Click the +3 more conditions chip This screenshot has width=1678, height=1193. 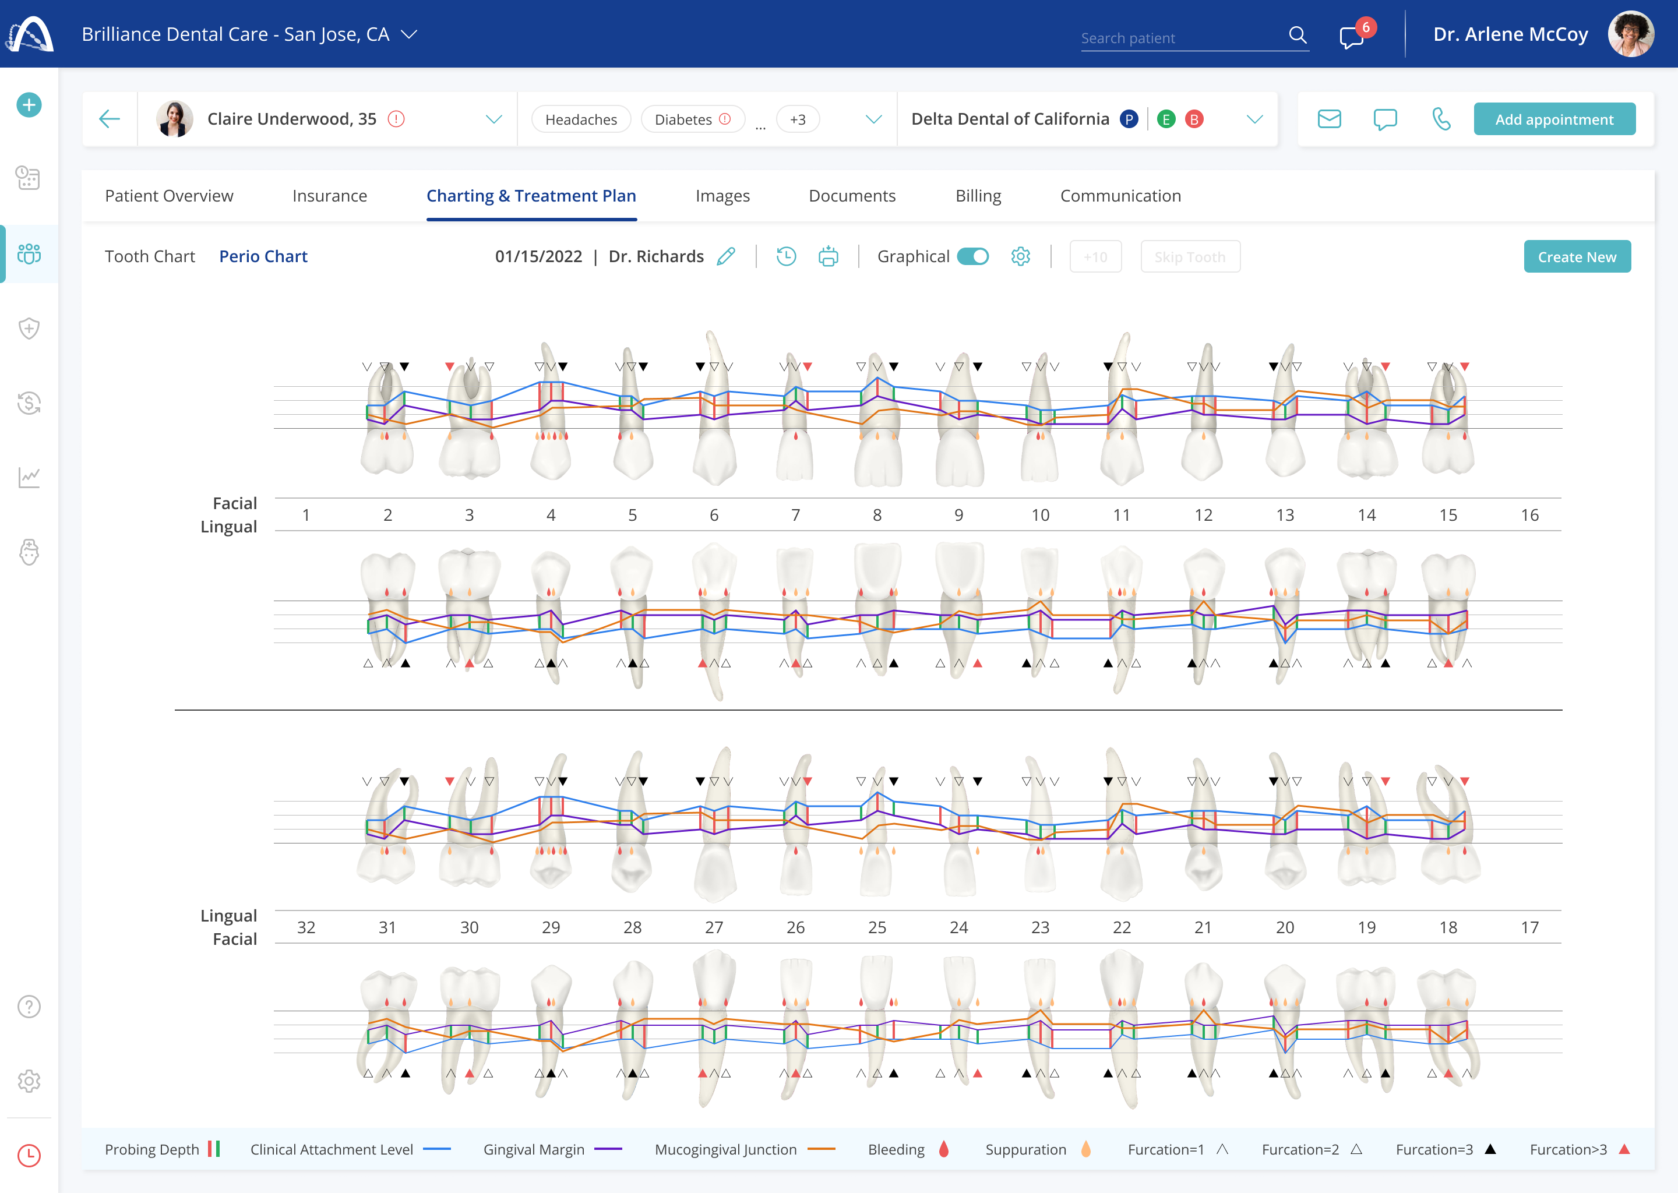tap(798, 119)
